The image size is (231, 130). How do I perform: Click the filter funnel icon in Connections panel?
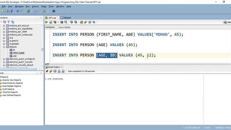click(9, 22)
